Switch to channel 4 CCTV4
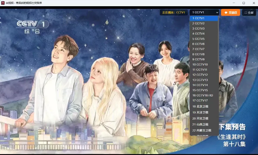This screenshot has width=258, height=155. 204,33
